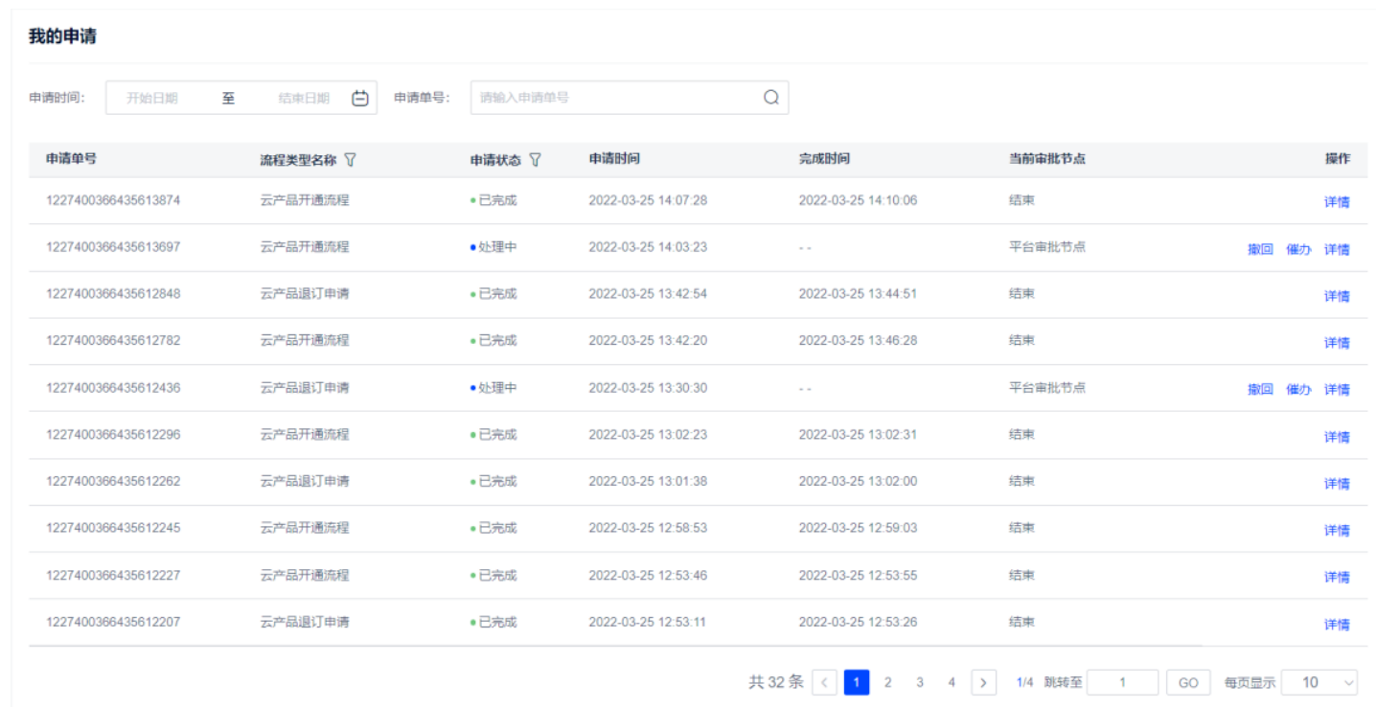
Task: Open 详情 for order ending 613697
Action: point(1337,249)
